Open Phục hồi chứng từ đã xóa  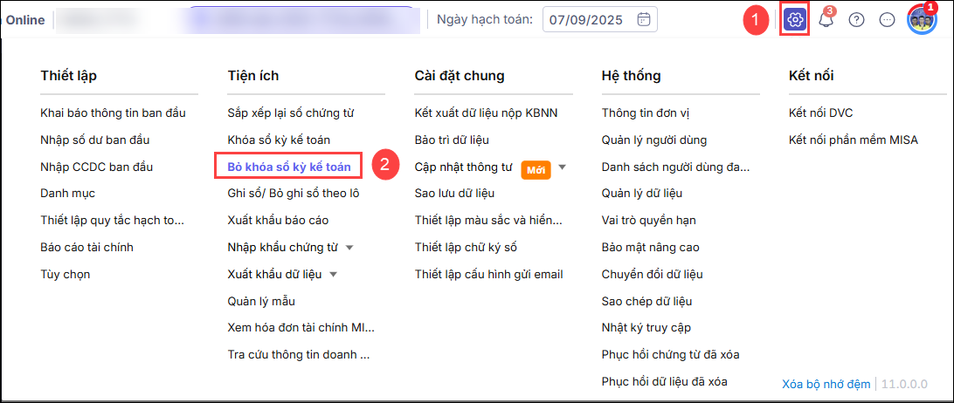click(670, 354)
